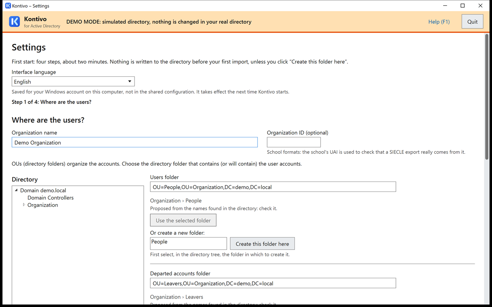Click the Settings heading

click(x=29, y=47)
